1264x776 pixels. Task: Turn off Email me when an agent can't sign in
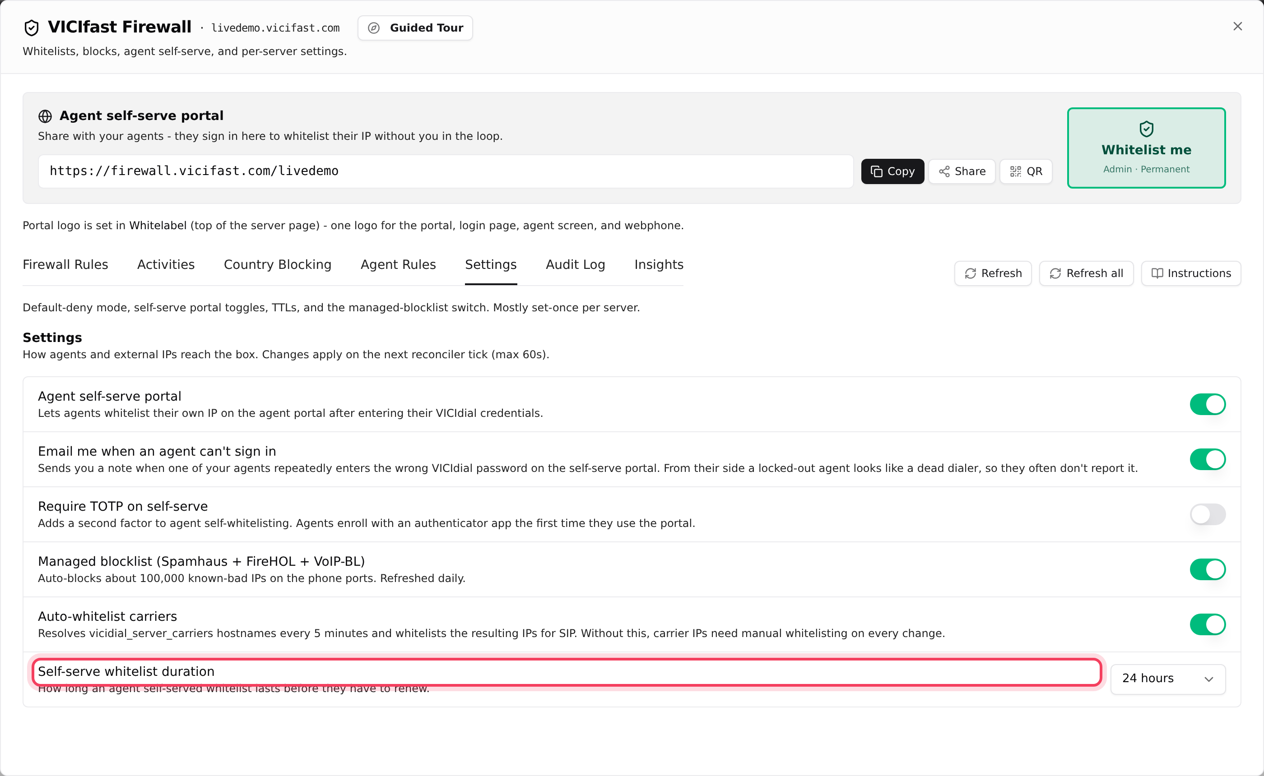[x=1207, y=459]
